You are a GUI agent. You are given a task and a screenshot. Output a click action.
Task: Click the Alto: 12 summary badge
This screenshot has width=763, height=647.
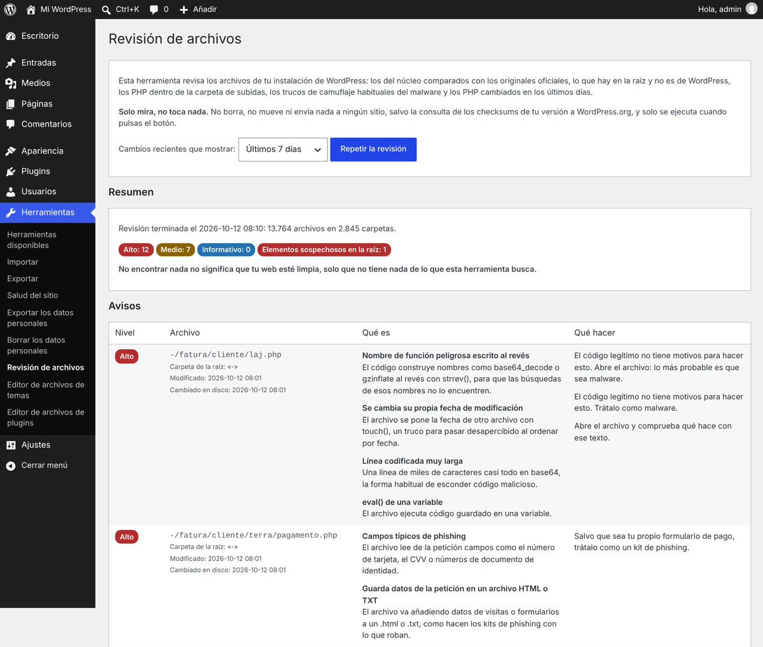pos(136,250)
